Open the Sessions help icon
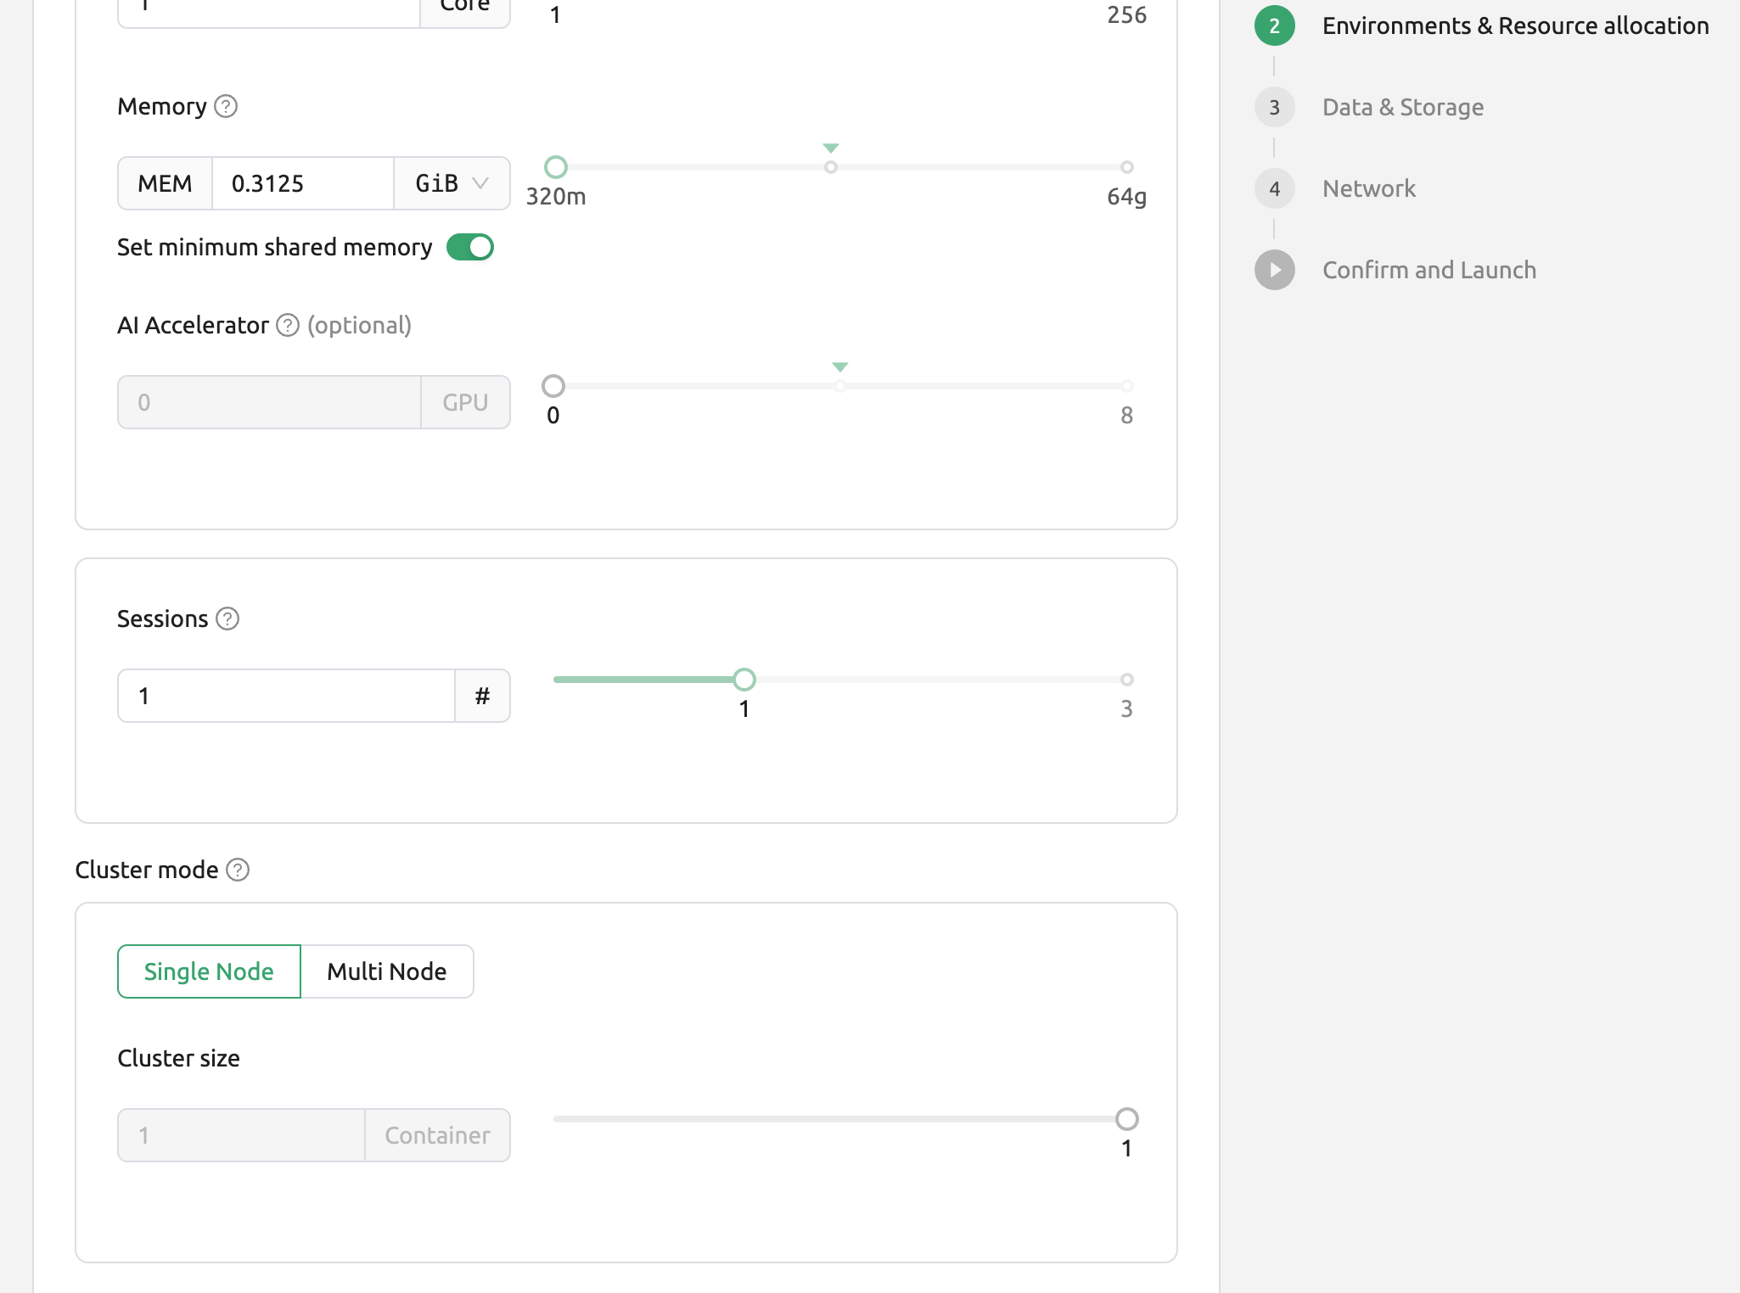This screenshot has height=1293, width=1740. pos(227,619)
